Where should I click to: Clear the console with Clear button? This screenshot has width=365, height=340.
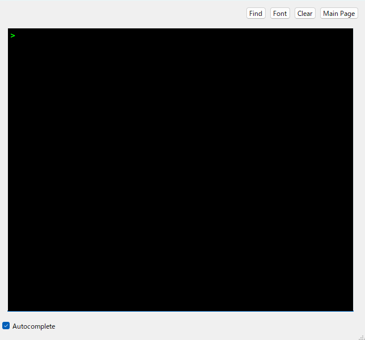click(305, 13)
